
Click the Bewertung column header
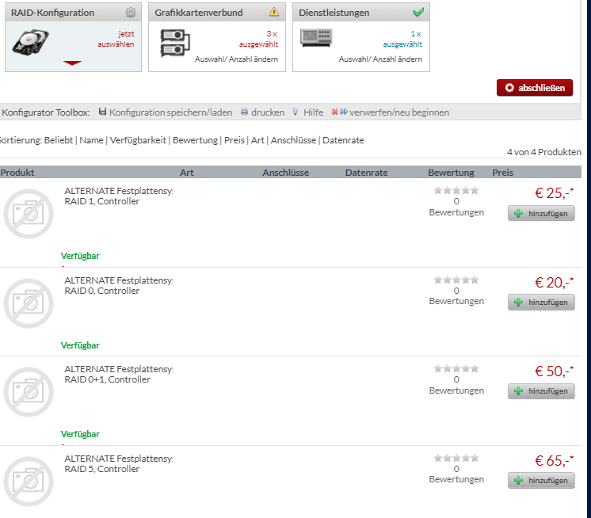tap(451, 173)
